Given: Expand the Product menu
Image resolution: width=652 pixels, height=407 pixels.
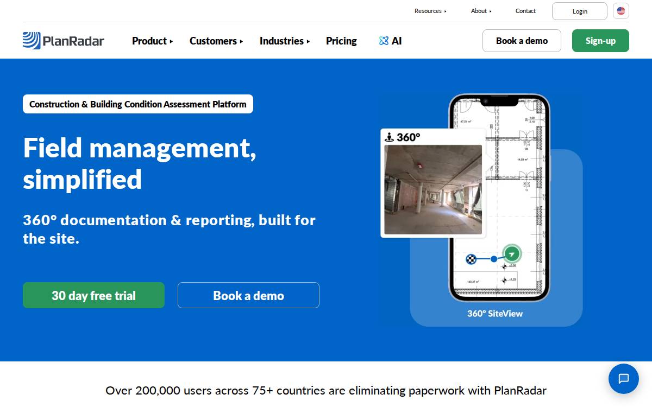Looking at the screenshot, I should point(153,41).
